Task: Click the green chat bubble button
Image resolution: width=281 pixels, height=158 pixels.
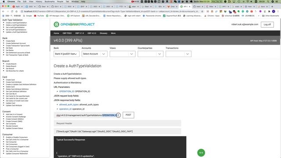Action: [201, 153]
